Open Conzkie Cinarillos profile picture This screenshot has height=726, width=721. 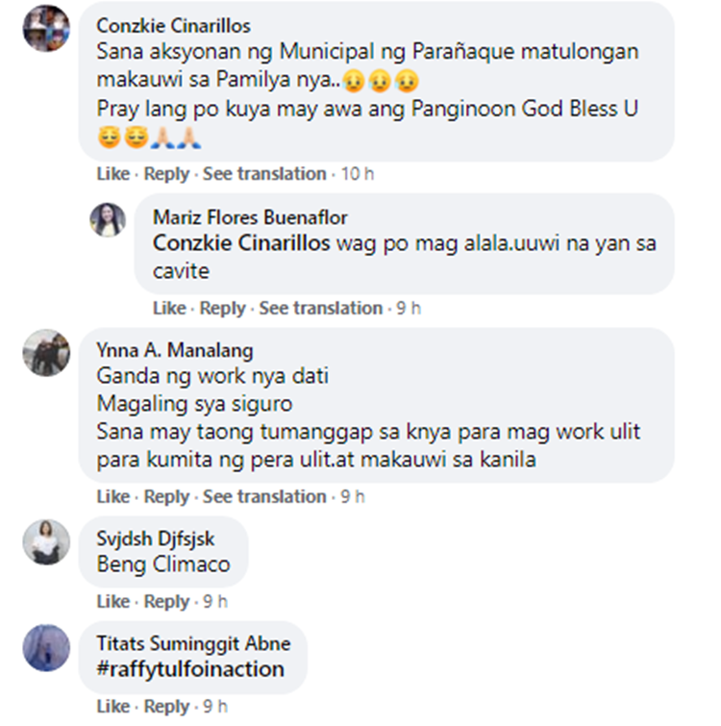(x=46, y=28)
